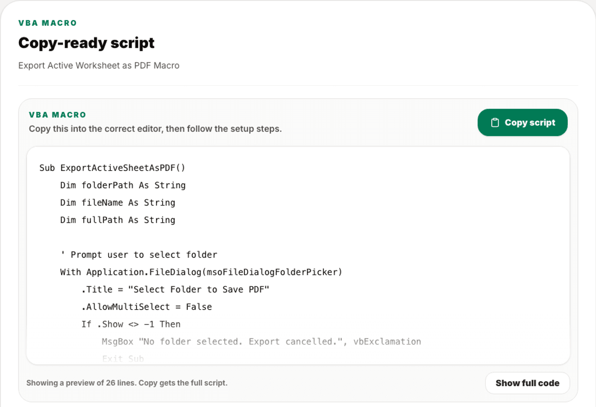Click 'Showing a preview of 26 lines' note

(x=127, y=383)
